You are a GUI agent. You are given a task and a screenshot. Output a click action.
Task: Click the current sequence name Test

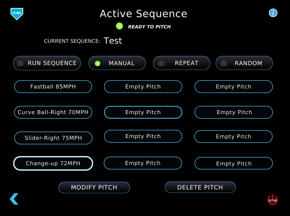point(113,41)
